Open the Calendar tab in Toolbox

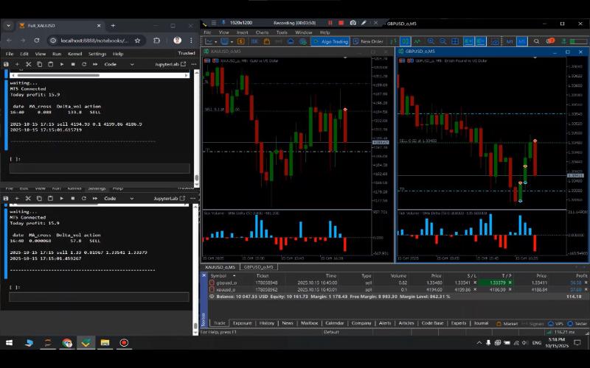(334, 323)
